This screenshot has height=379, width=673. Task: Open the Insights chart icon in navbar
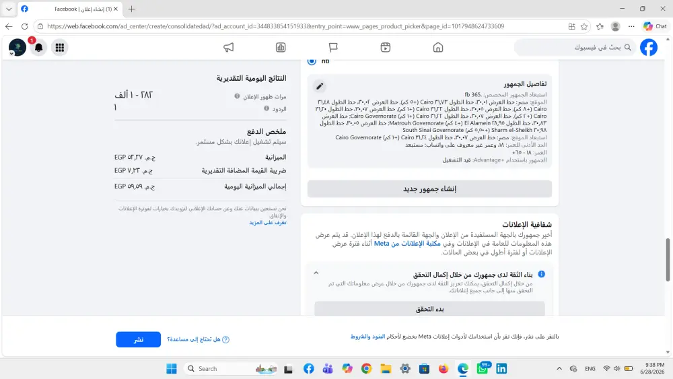coord(281,48)
